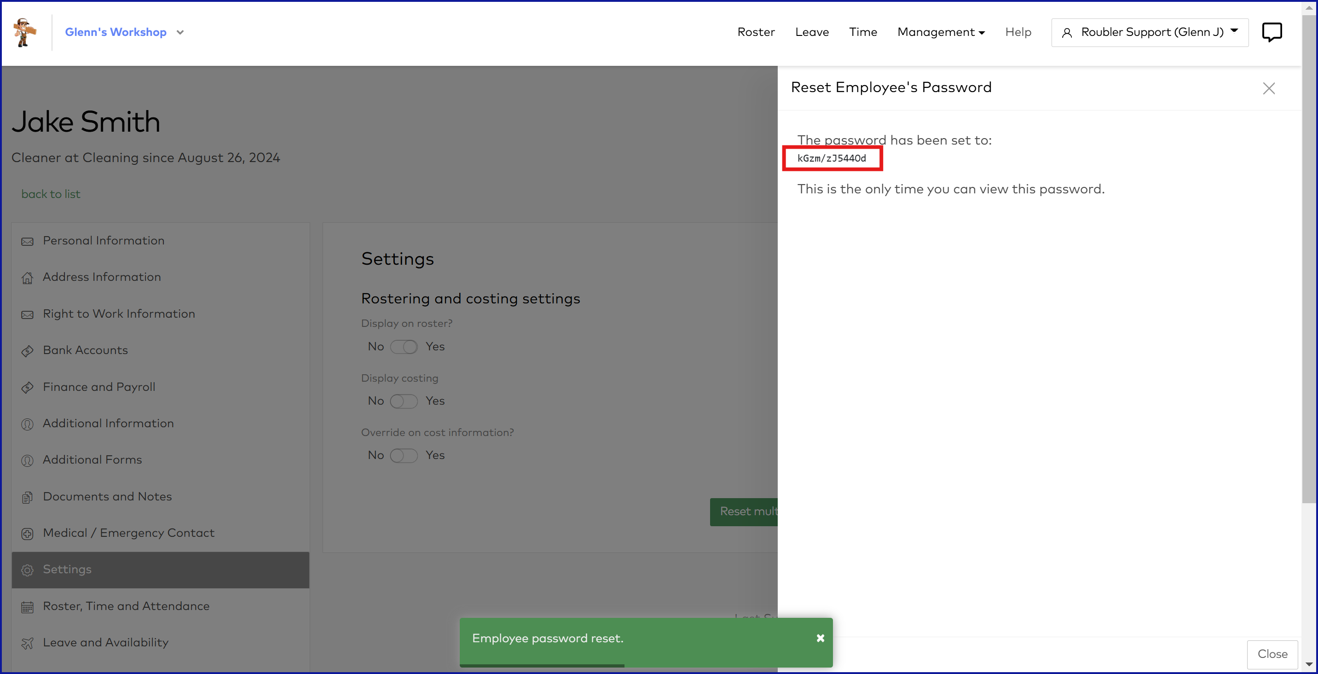Viewport: 1318px width, 674px height.
Task: Open the Roster menu item
Action: (756, 32)
